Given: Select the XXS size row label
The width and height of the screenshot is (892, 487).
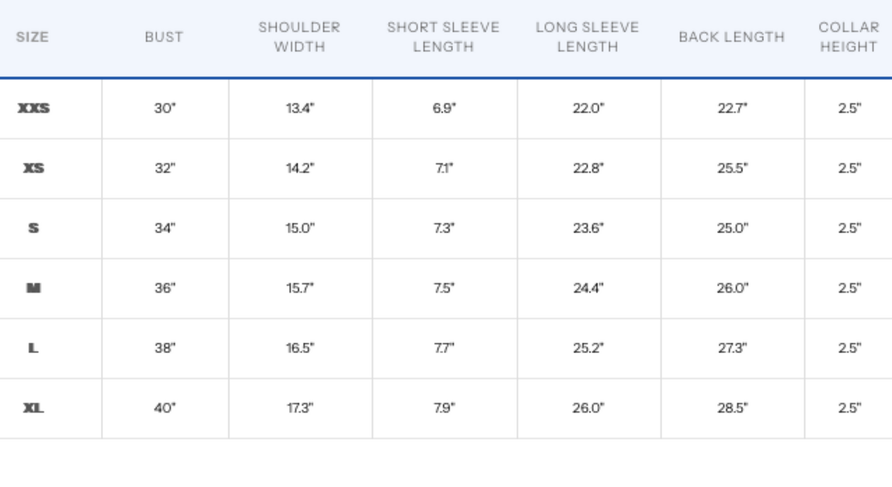Looking at the screenshot, I should (33, 108).
